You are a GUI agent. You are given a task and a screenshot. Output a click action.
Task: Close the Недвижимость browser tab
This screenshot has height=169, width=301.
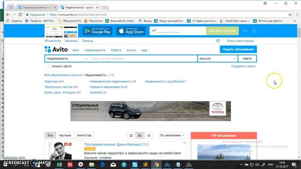click(x=97, y=8)
